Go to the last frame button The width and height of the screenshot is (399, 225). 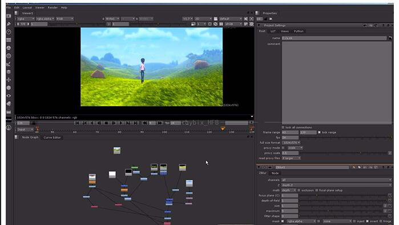pyautogui.click(x=136, y=123)
